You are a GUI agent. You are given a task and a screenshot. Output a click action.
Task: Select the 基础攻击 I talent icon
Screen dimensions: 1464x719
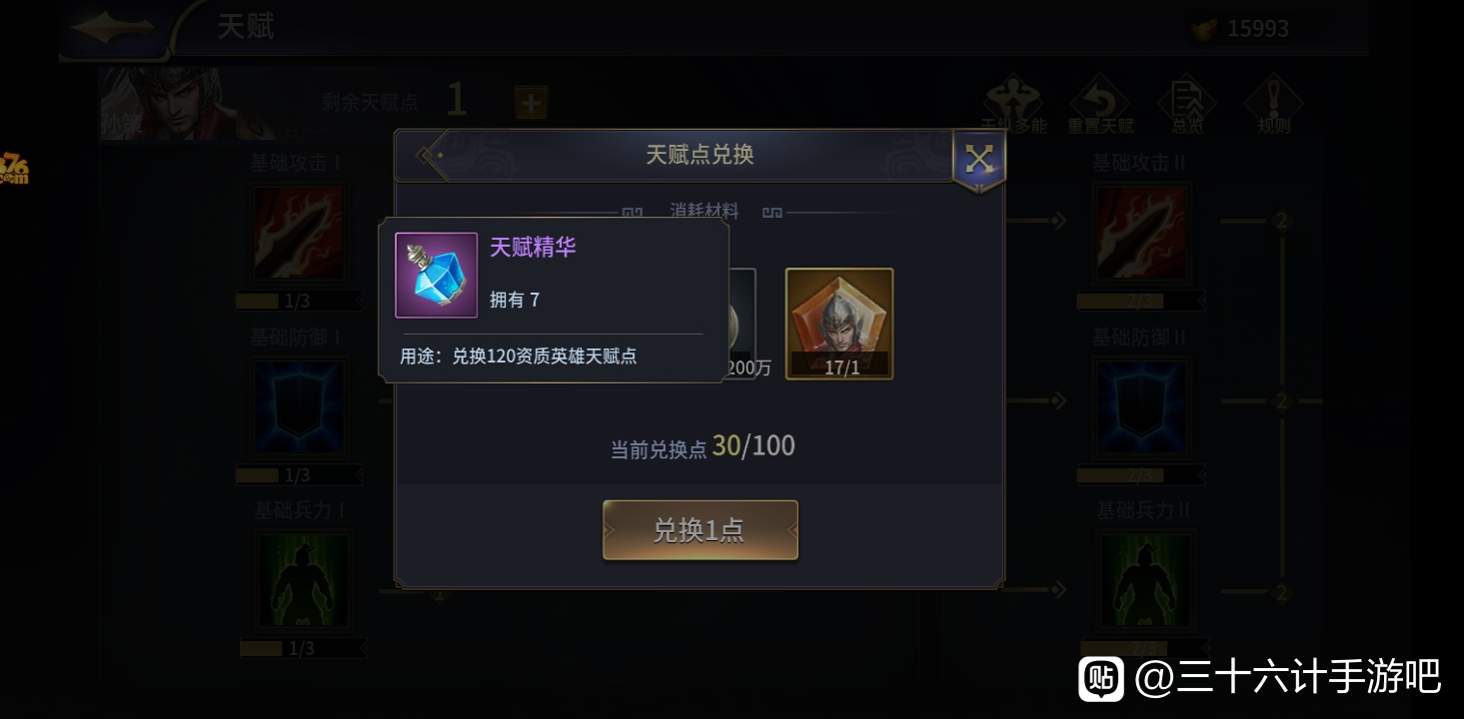[298, 233]
